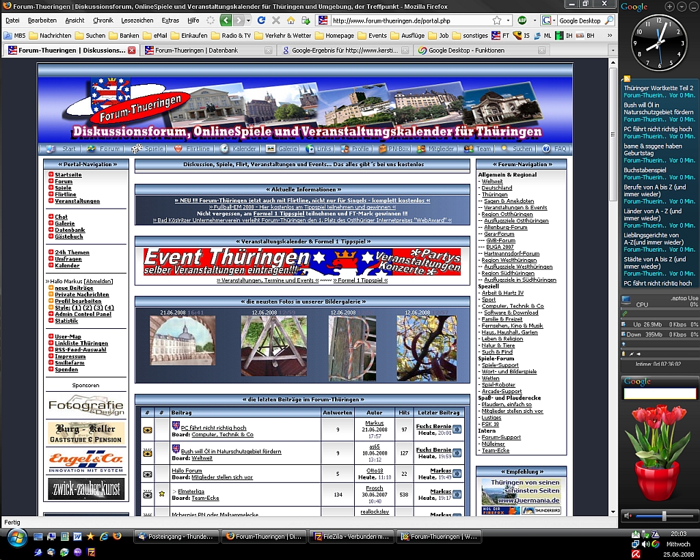Add a gadget with the sidebar plus button
This screenshot has width=700, height=560.
click(669, 6)
